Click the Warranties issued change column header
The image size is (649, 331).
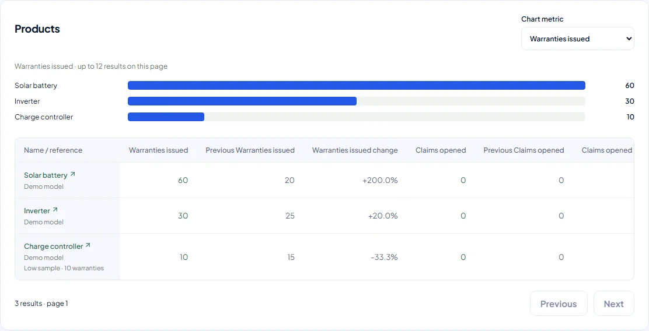click(x=355, y=150)
